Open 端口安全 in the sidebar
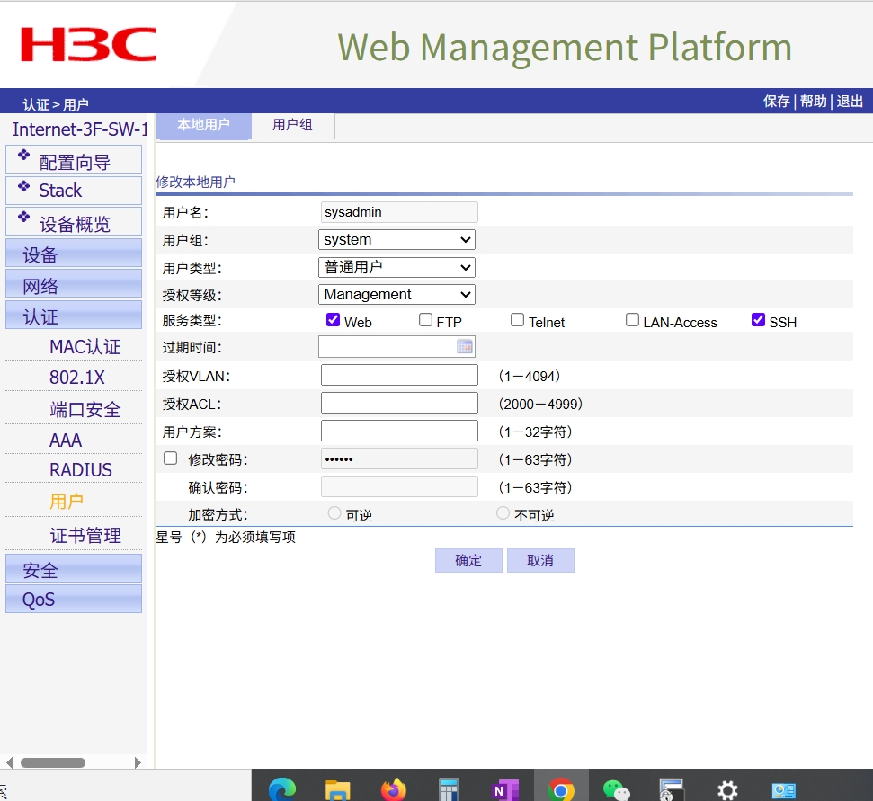The image size is (873, 801). (x=85, y=410)
